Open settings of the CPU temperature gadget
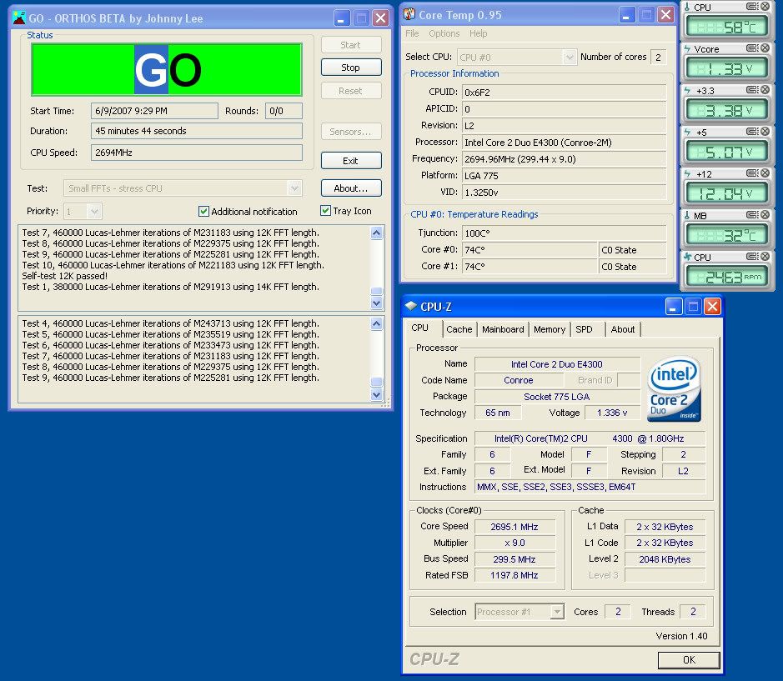Viewport: 783px width, 681px height. coord(752,7)
